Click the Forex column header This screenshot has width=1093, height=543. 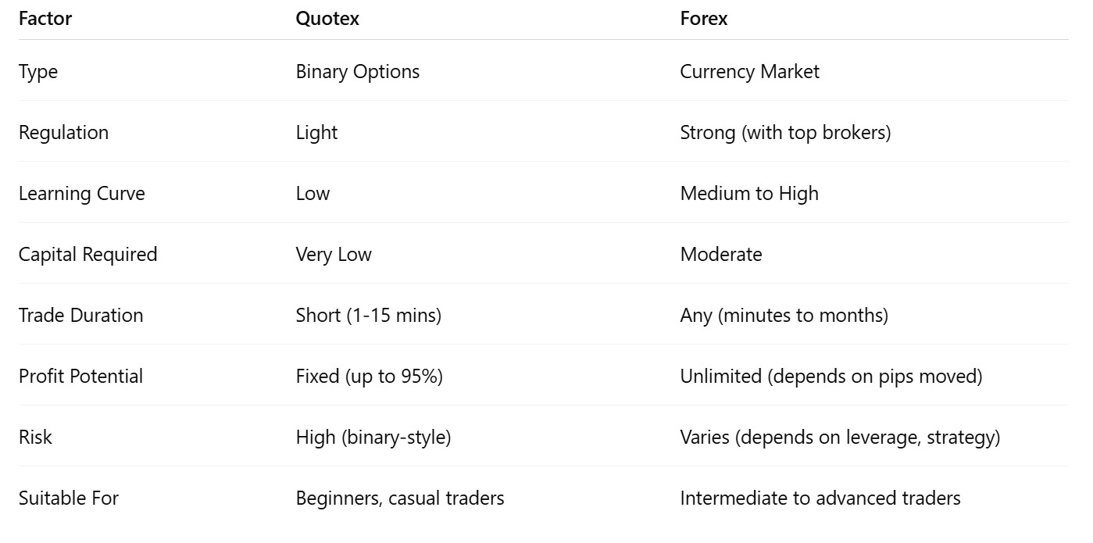point(704,19)
